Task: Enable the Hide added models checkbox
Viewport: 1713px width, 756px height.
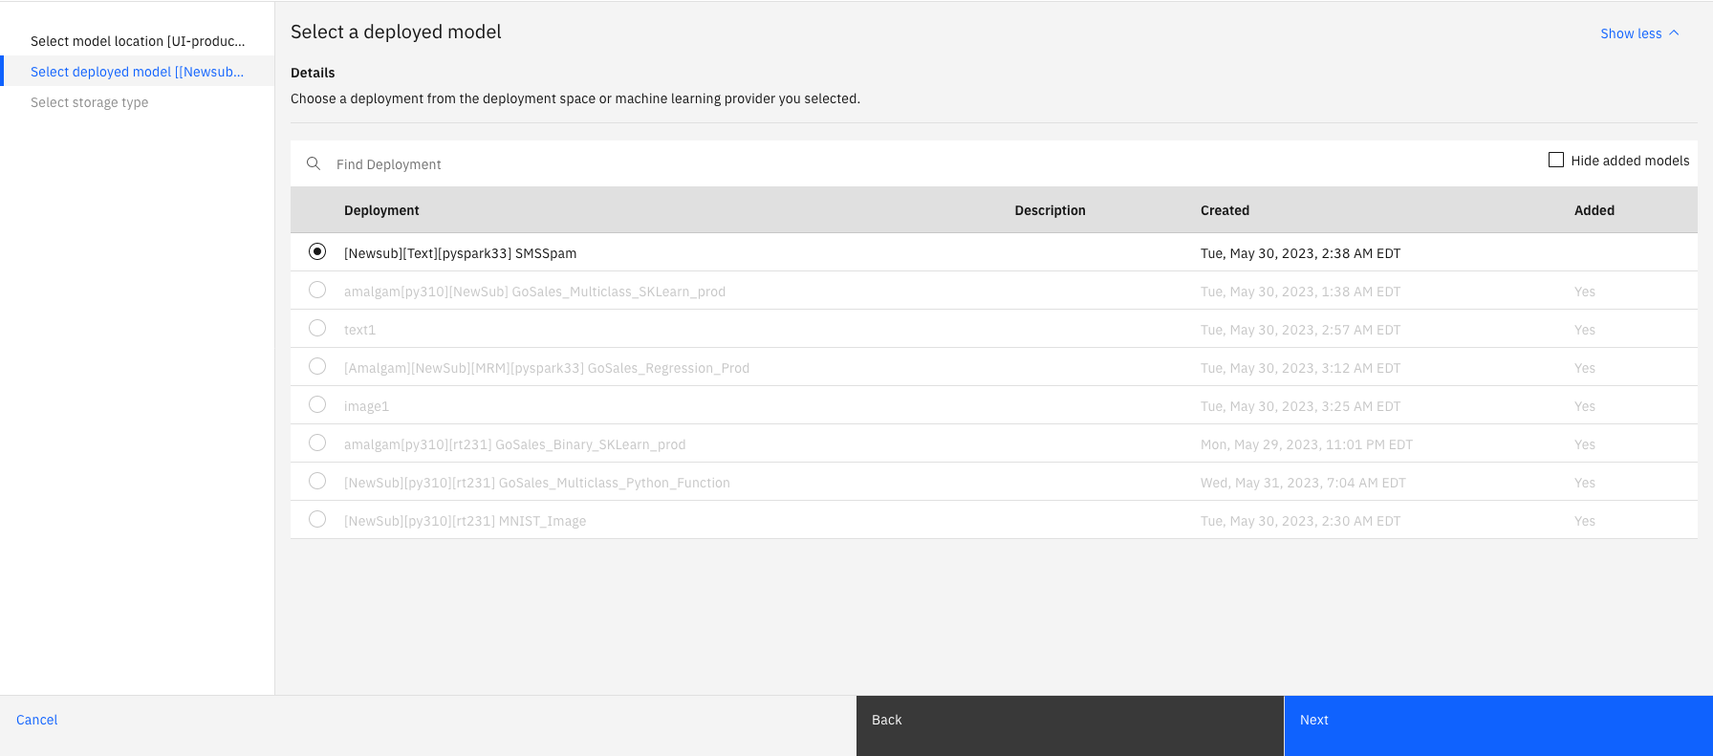Action: [x=1556, y=160]
